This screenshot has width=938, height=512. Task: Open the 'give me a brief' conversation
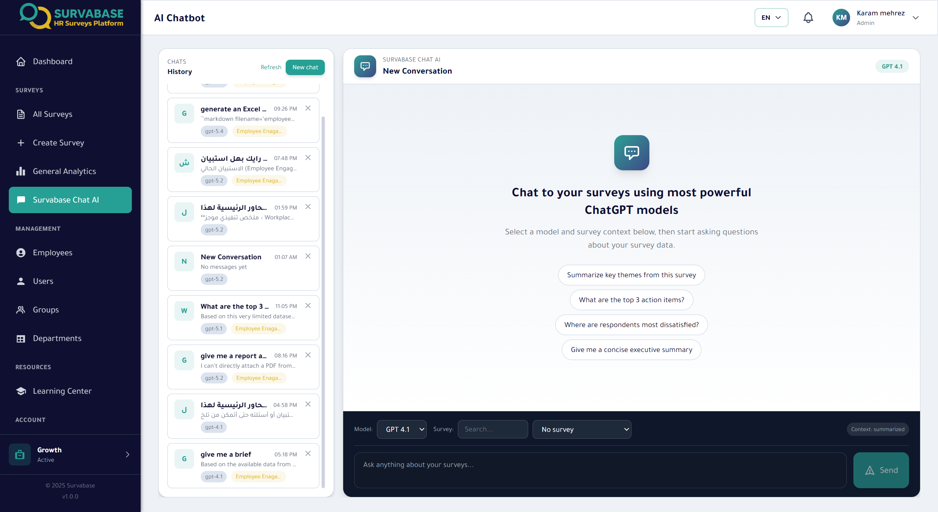[x=243, y=466]
